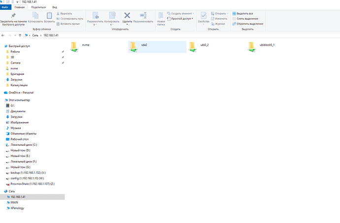Click the New folder (Новая папка) icon
Viewport: 340px width, 223px height.
[161, 16]
